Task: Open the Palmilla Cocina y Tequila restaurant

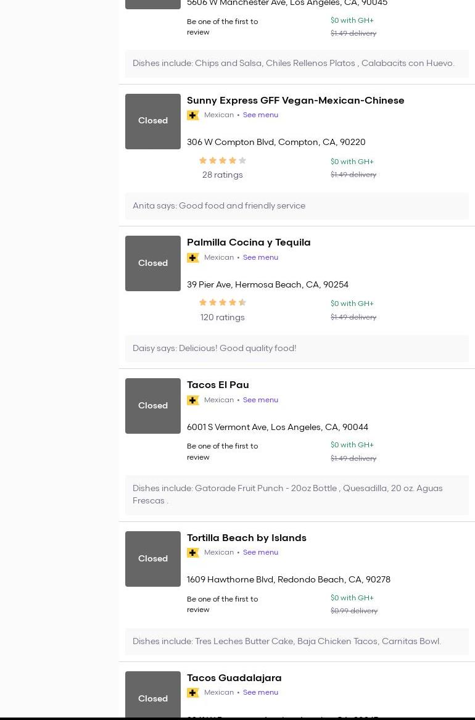Action: pyautogui.click(x=249, y=242)
